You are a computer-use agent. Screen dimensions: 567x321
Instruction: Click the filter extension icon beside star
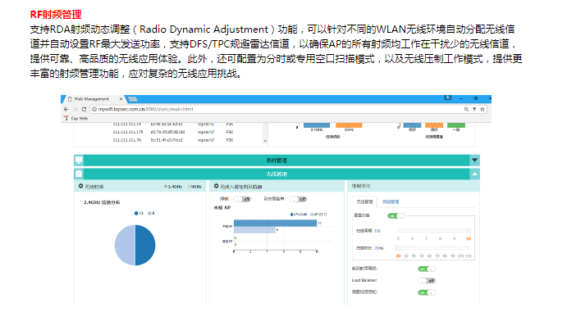tap(474, 109)
